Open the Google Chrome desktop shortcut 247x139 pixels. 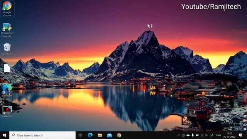(7, 9)
